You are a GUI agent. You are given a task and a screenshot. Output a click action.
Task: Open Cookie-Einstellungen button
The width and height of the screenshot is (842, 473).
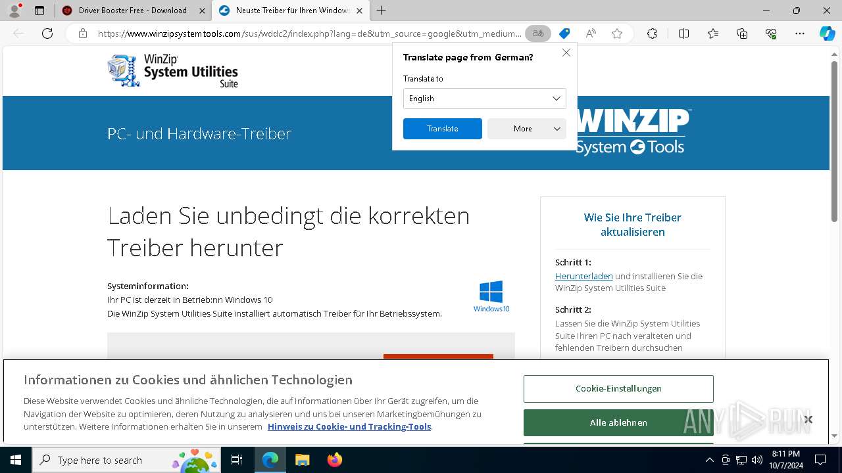pos(618,389)
